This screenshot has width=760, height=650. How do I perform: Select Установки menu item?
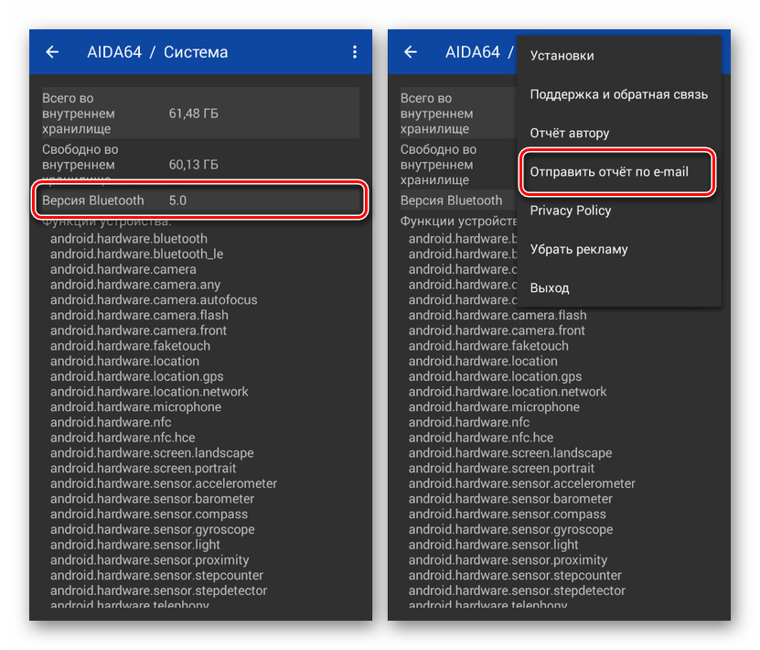[x=562, y=56]
